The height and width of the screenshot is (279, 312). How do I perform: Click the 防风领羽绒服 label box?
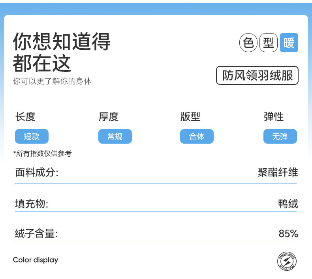pos(257,75)
